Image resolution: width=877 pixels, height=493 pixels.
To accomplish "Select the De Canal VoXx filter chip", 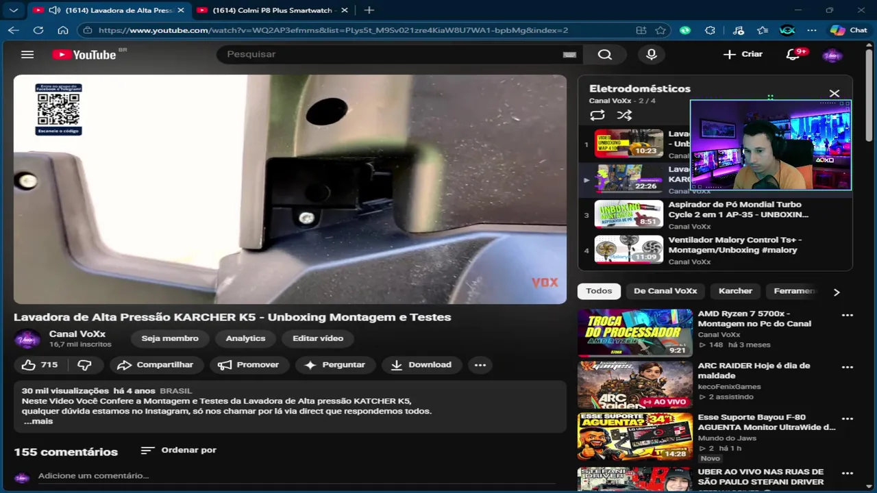I will coord(665,291).
